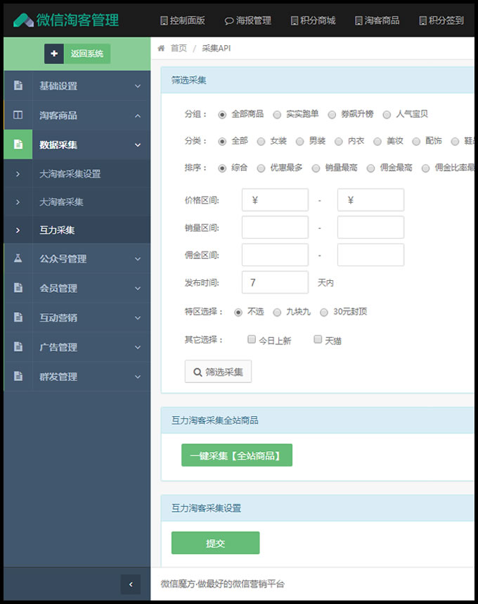The image size is (478, 604).
Task: Click the document icon beside 会员管理
Action: pos(18,287)
